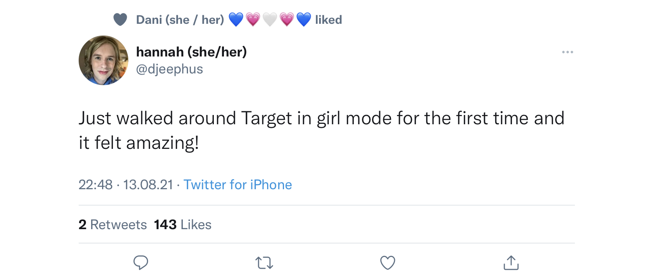Screen dimensions: 654x280
Task: Open Dani (she / her) profile name
Action: coord(180,20)
